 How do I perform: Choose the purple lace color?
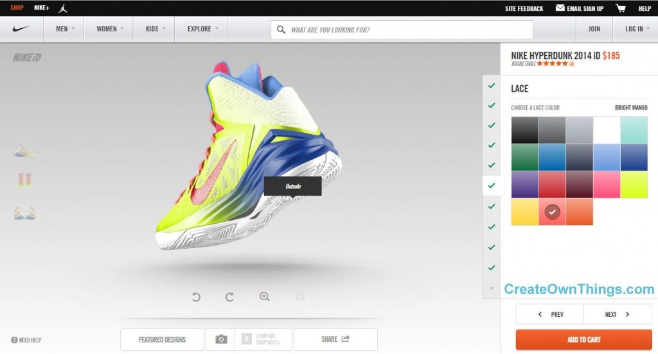click(x=524, y=184)
